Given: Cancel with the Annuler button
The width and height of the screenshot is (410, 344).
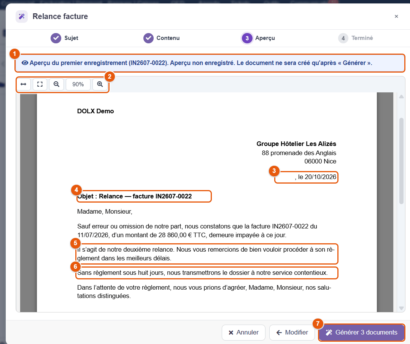Looking at the screenshot, I should point(243,332).
